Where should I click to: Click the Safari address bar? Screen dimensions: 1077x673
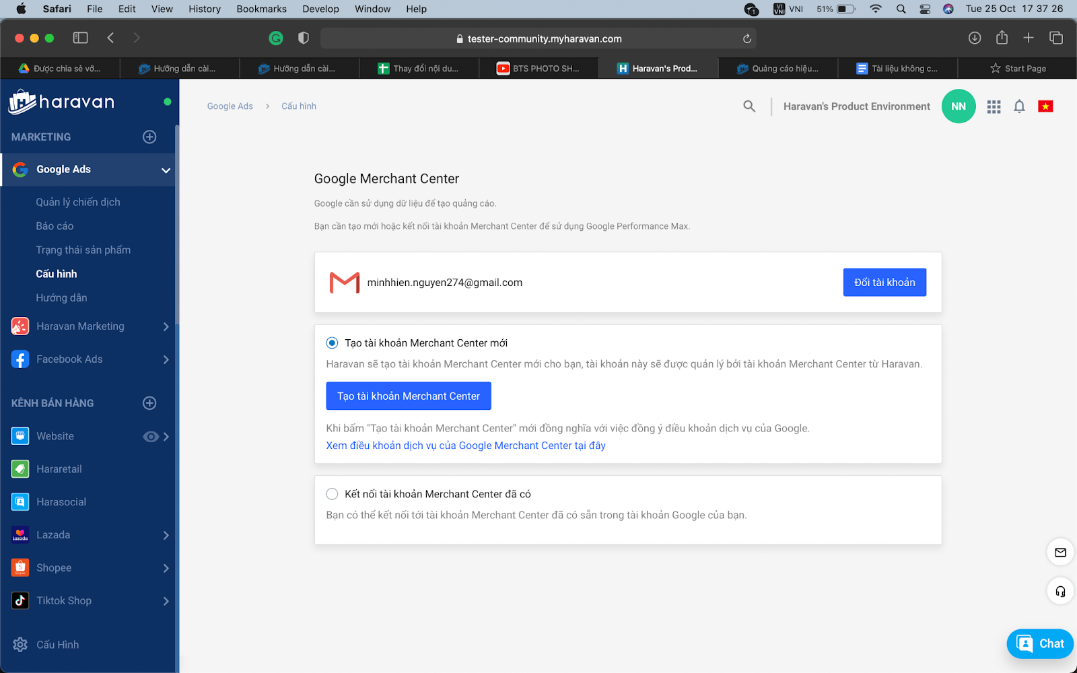[x=538, y=38]
